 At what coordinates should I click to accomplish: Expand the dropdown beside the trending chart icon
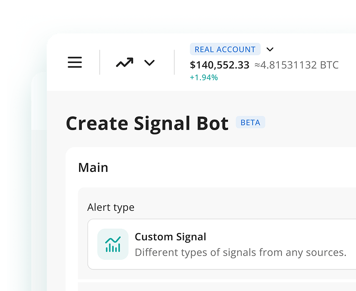[x=149, y=63]
